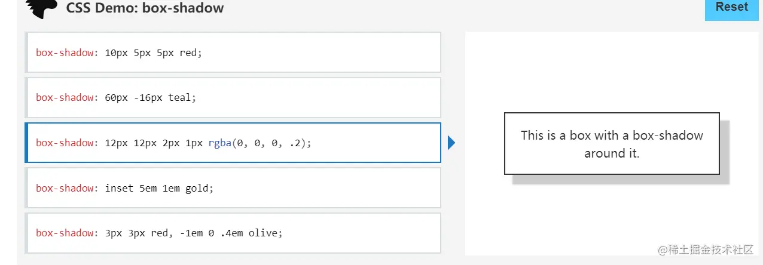
Task: Click 'box-shadow' property name in the first example
Action: (65, 53)
